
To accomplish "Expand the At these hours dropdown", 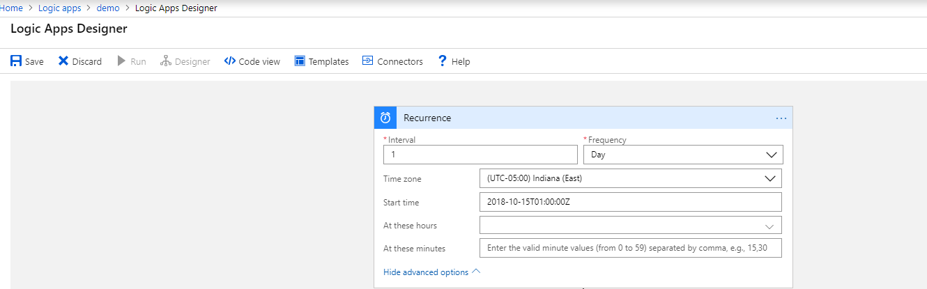I will tap(631, 226).
